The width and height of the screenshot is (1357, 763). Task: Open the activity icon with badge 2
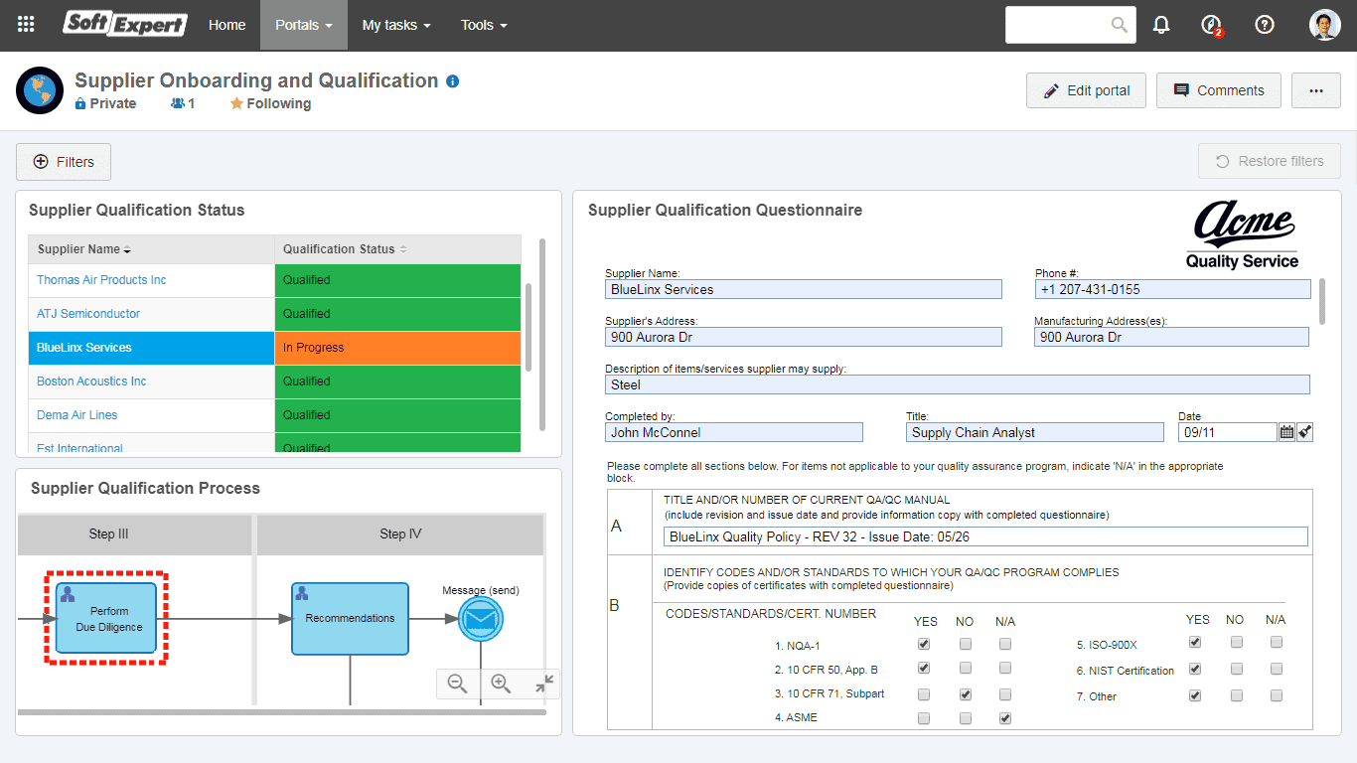[x=1211, y=26]
